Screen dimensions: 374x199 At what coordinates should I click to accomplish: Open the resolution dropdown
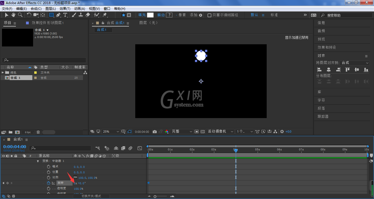[182, 131]
